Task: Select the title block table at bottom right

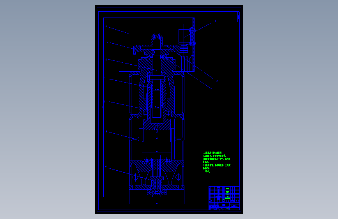Action: tap(224, 198)
